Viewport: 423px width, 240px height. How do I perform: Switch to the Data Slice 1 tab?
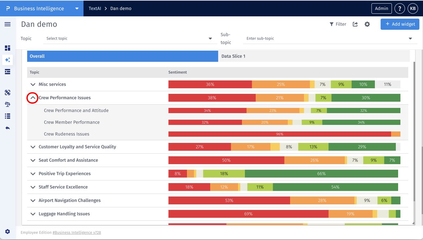pos(314,56)
